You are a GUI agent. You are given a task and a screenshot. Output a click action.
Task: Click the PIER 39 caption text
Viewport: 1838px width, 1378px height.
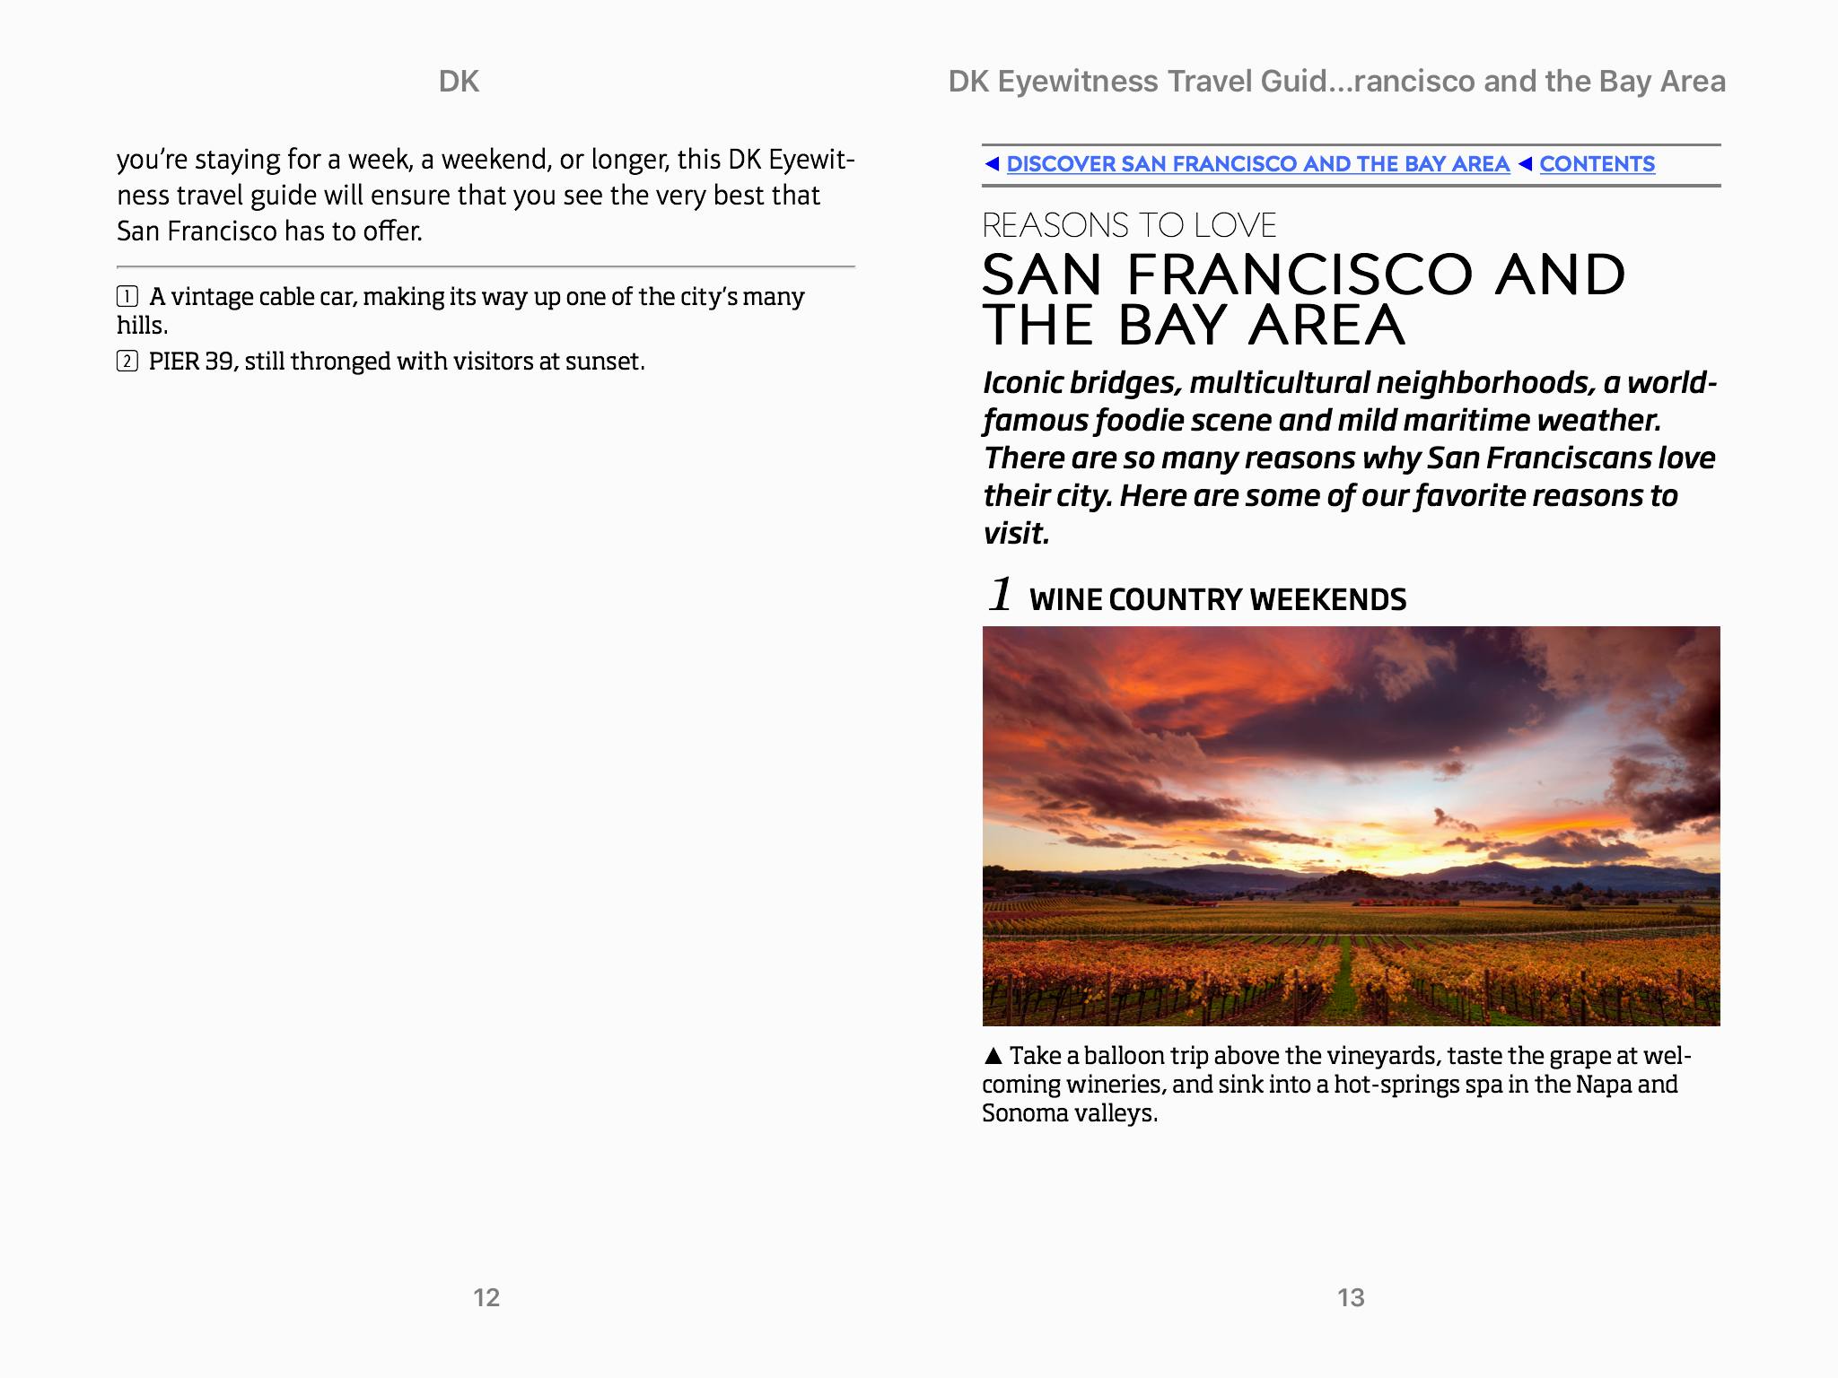(x=397, y=362)
